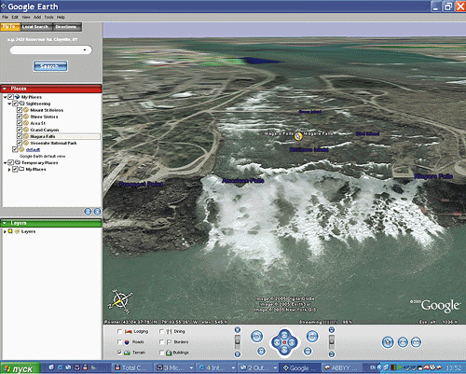The width and height of the screenshot is (466, 374).
Task: Switch to the Local Search tab
Action: [x=35, y=27]
